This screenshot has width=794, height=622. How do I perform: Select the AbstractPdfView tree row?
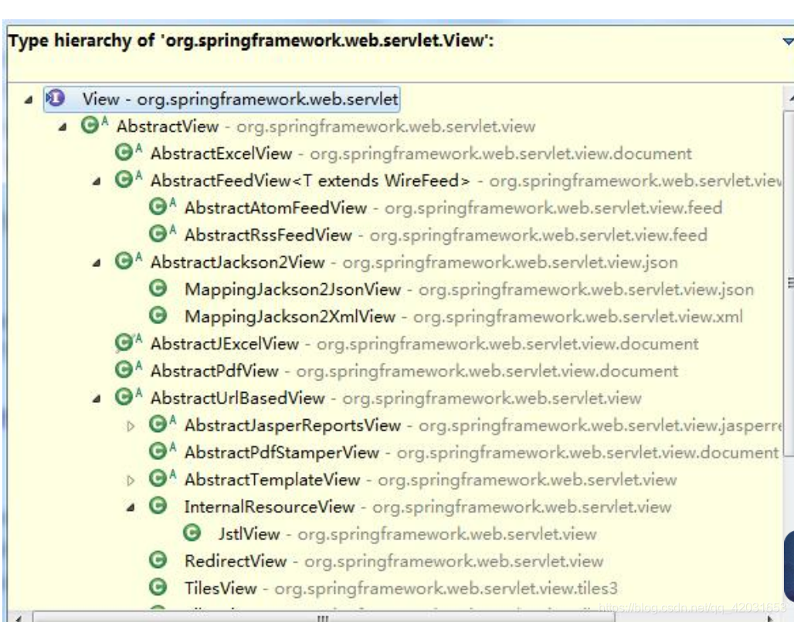[x=396, y=370]
